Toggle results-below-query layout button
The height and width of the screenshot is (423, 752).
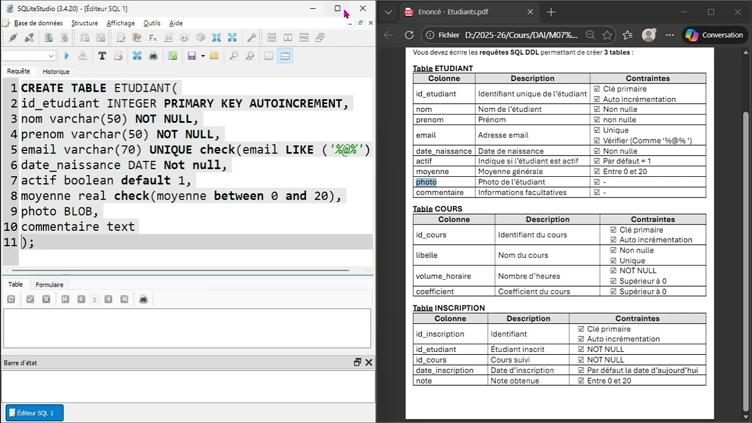pos(285,56)
